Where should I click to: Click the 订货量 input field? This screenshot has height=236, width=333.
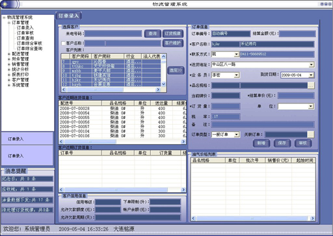point(226,106)
